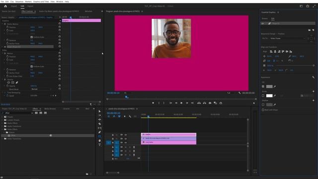Expand the Presets folder in Effects
318x179 pixels.
click(x=2, y=117)
